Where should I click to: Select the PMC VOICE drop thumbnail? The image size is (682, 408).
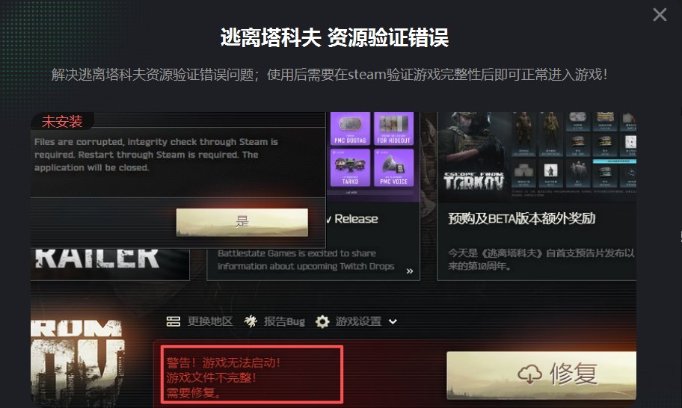393,167
